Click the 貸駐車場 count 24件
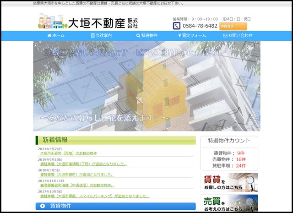The width and height of the screenshot is (293, 213). pyautogui.click(x=241, y=166)
